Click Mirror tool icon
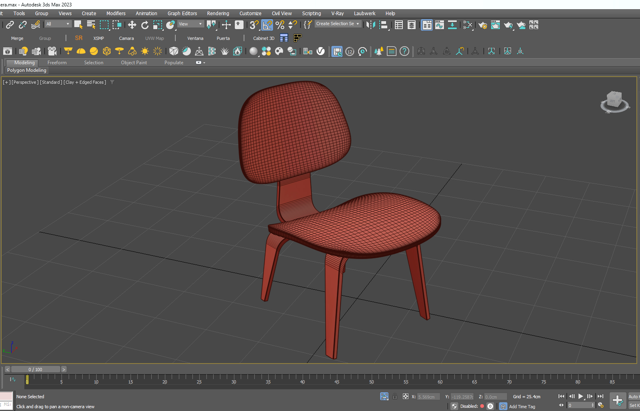The image size is (640, 411). [x=371, y=25]
